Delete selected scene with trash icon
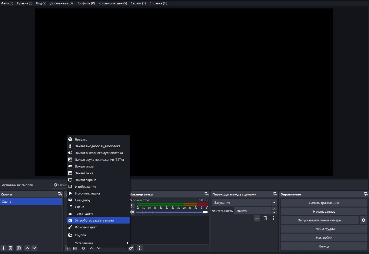This screenshot has width=369, height=254. (10, 248)
